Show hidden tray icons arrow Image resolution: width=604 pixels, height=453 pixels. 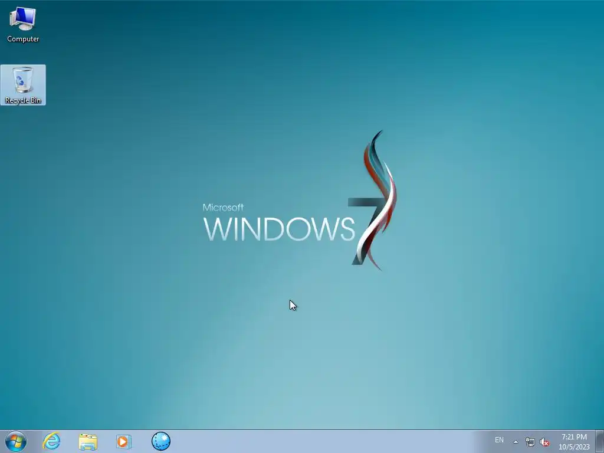516,442
